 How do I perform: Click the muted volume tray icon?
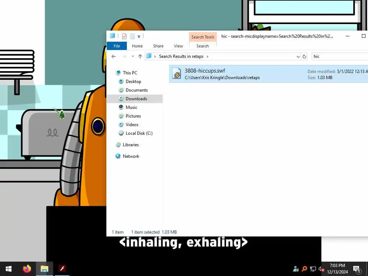tap(321, 269)
